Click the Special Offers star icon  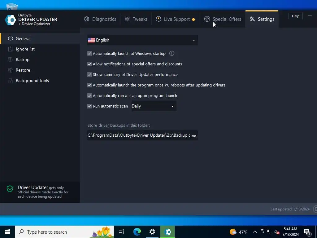coord(207,19)
